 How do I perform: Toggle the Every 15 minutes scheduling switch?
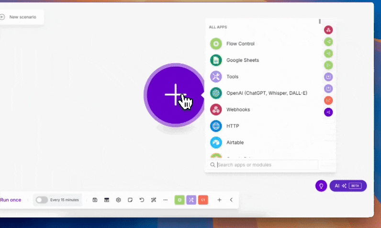[42, 200]
